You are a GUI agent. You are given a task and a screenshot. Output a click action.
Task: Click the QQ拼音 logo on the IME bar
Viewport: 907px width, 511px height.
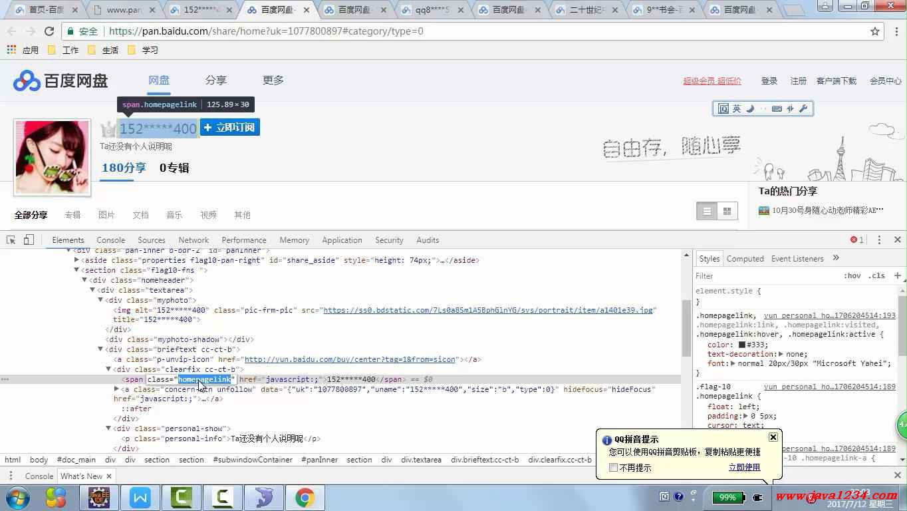[723, 108]
